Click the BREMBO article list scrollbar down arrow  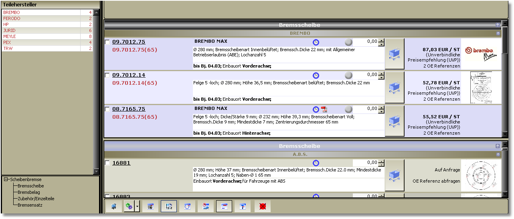point(505,134)
